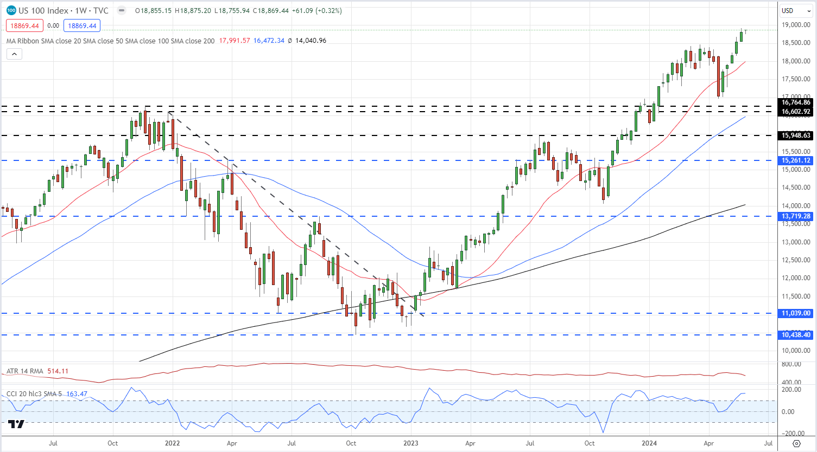
Task: Click the US 100 Index symbol logo
Action: click(x=11, y=10)
